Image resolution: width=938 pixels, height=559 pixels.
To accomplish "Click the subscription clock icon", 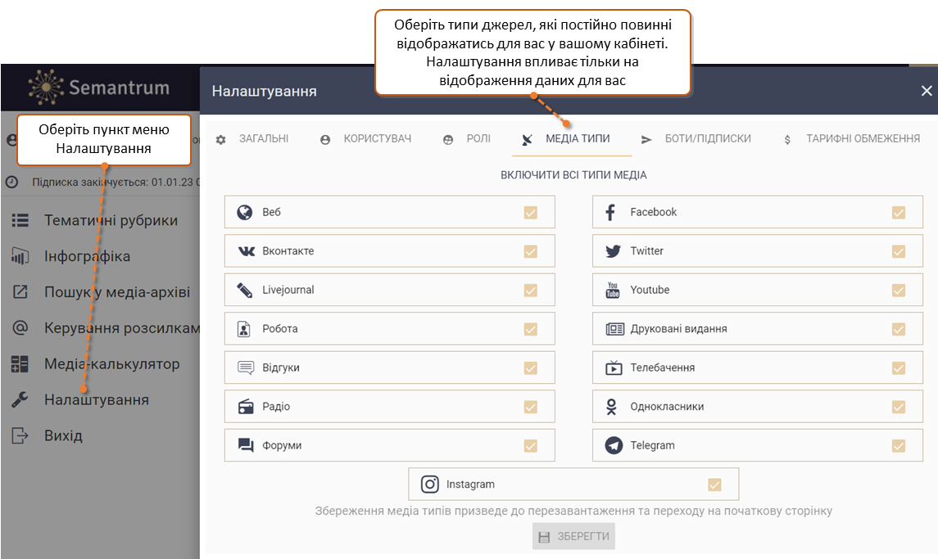I will coord(12,183).
